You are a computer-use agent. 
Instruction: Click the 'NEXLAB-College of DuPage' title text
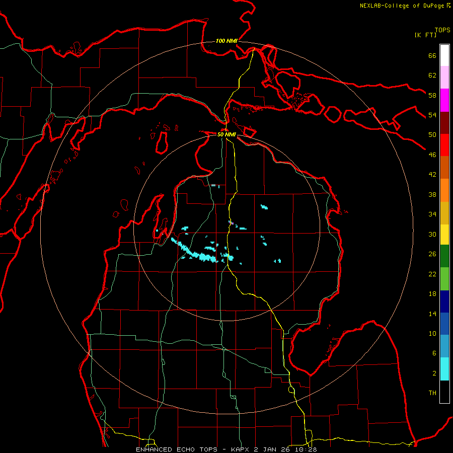tap(402, 6)
